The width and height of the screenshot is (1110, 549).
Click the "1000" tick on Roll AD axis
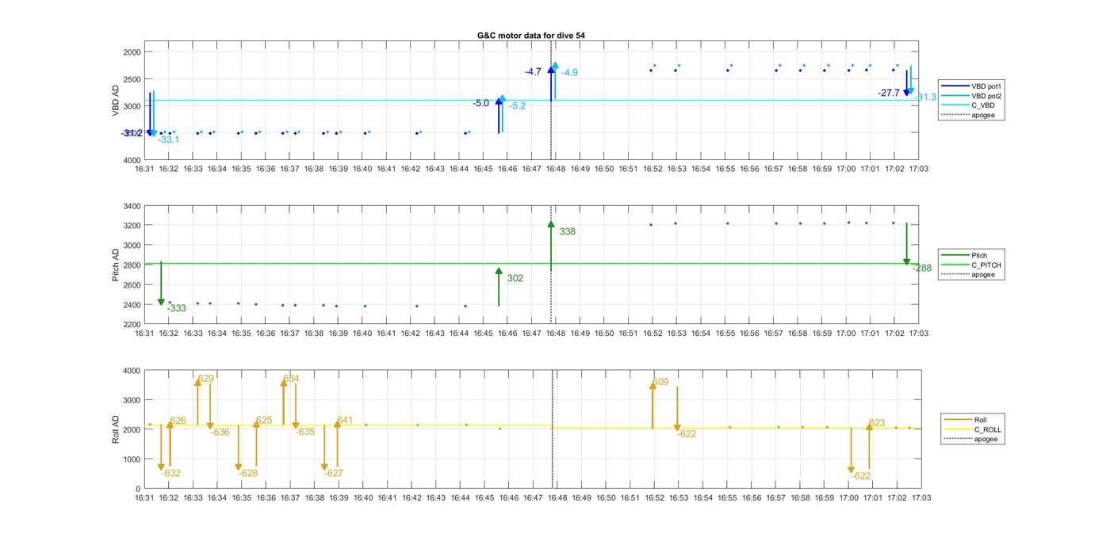(132, 459)
